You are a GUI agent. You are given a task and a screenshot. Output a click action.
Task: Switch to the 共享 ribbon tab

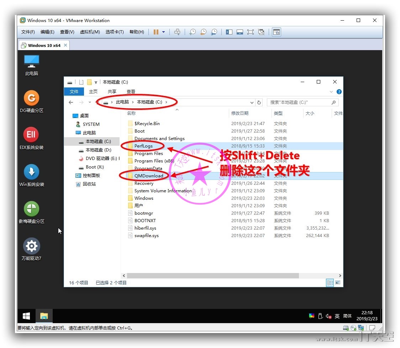(112, 91)
